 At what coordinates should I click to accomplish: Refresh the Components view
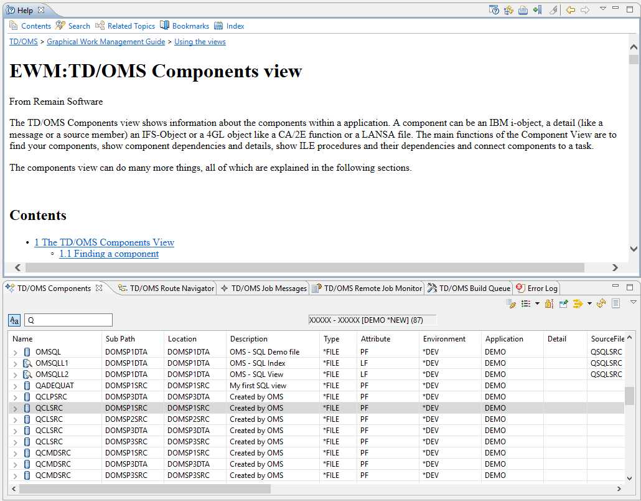point(601,303)
